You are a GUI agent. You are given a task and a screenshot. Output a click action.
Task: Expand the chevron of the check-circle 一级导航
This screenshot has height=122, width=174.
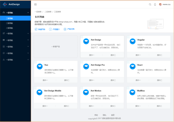[x=28, y=53]
